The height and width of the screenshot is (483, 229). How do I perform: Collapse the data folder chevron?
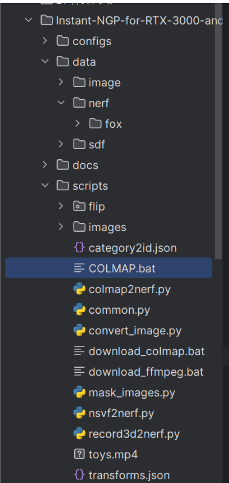(45, 62)
